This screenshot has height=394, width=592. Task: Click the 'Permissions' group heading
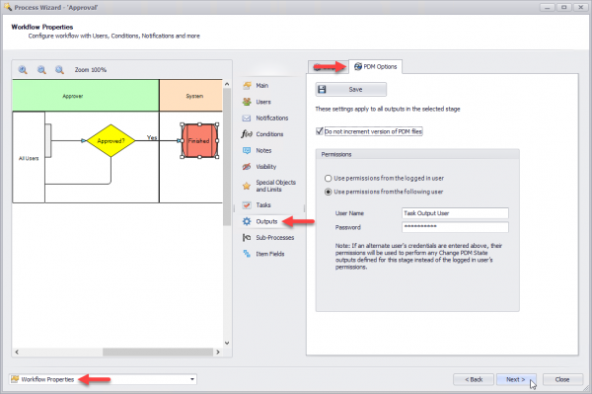click(336, 154)
